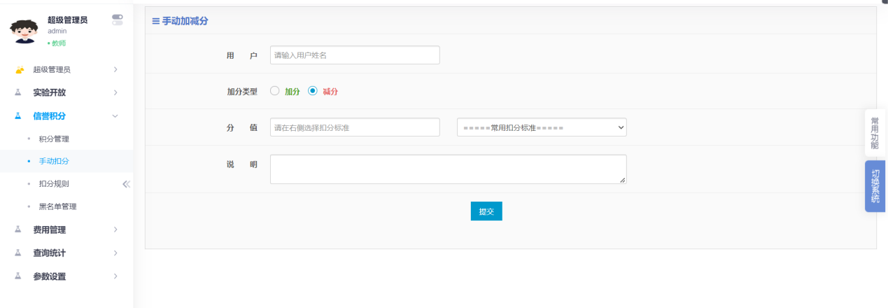
Task: Click the flask icon beside 查询统计
Action: [18, 253]
